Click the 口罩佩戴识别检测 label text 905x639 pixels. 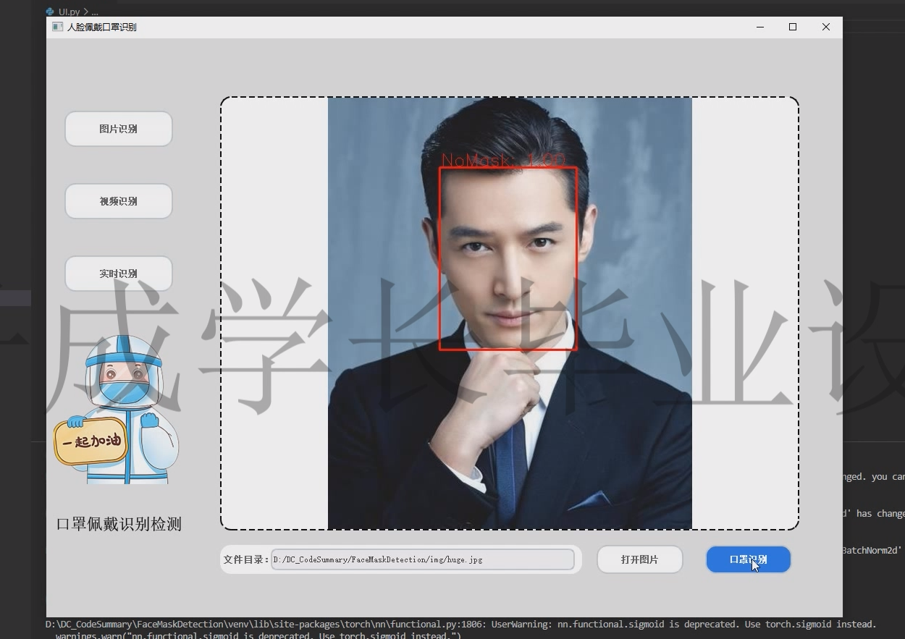(x=120, y=524)
